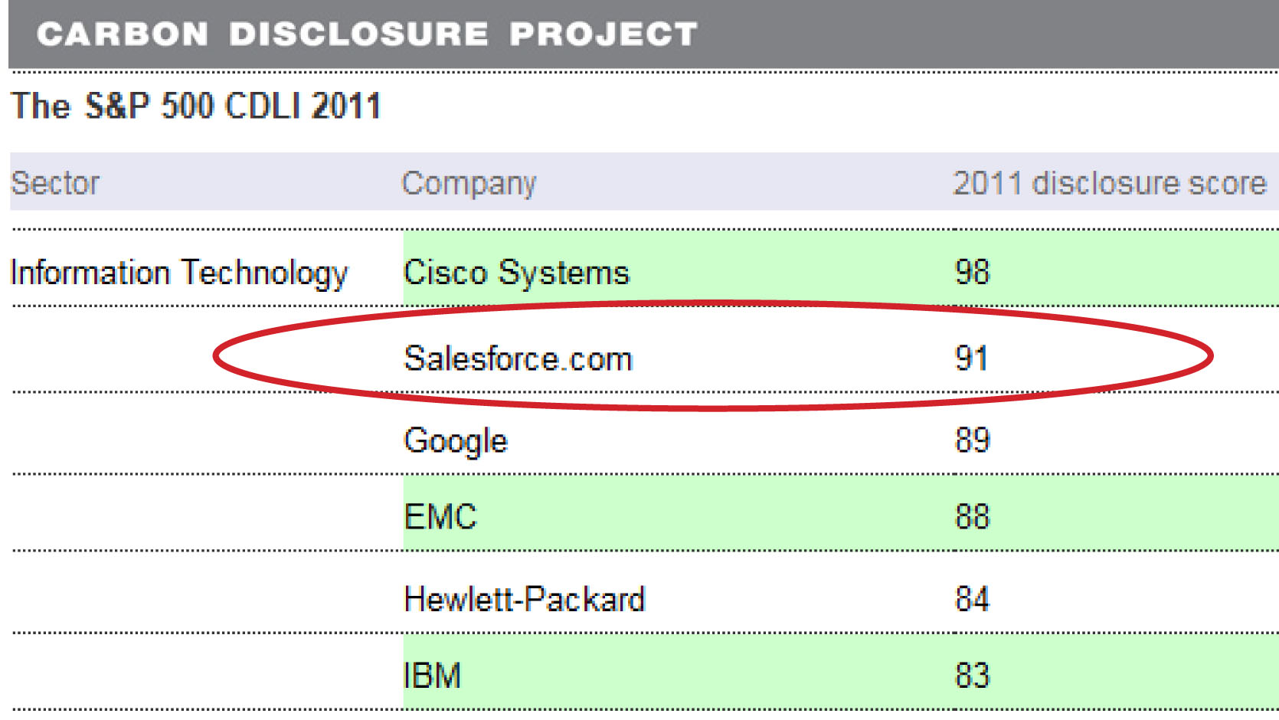1279x720 pixels.
Task: Click the Company column header
Action: 469,184
